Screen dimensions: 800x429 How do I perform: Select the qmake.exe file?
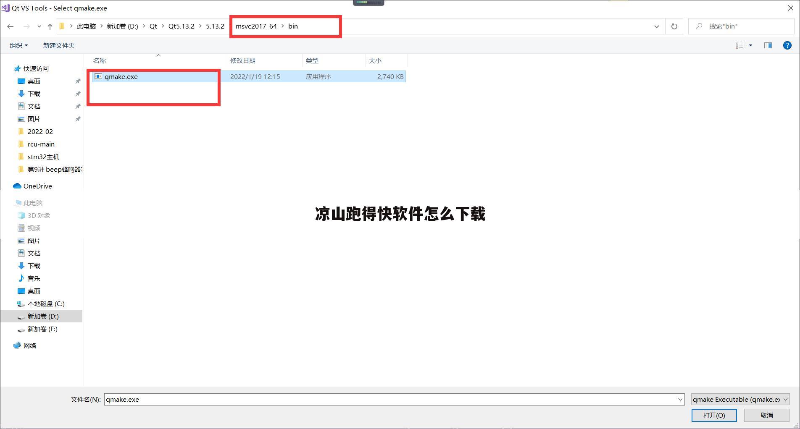click(x=249, y=76)
